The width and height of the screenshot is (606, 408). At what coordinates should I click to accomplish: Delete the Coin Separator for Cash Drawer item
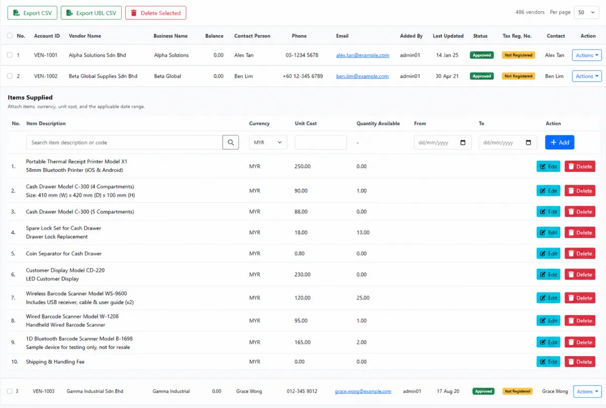coord(580,253)
